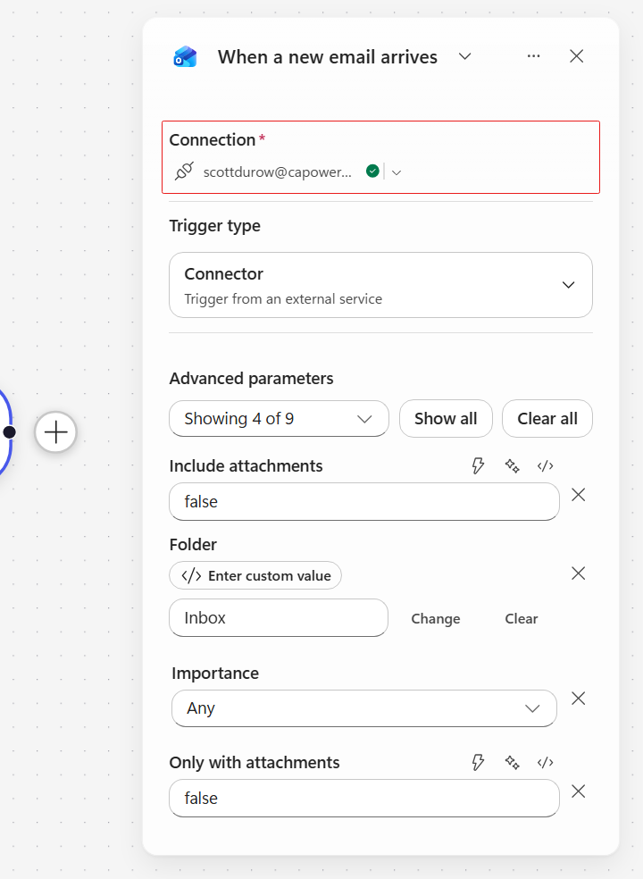Click code icon for Include attachments

tap(545, 465)
